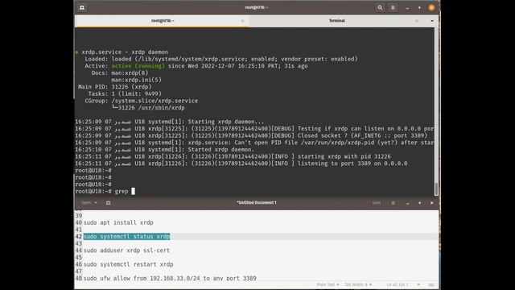Click the 'Tasks: 1 (limit: 9499)' line

pyautogui.click(x=125, y=93)
